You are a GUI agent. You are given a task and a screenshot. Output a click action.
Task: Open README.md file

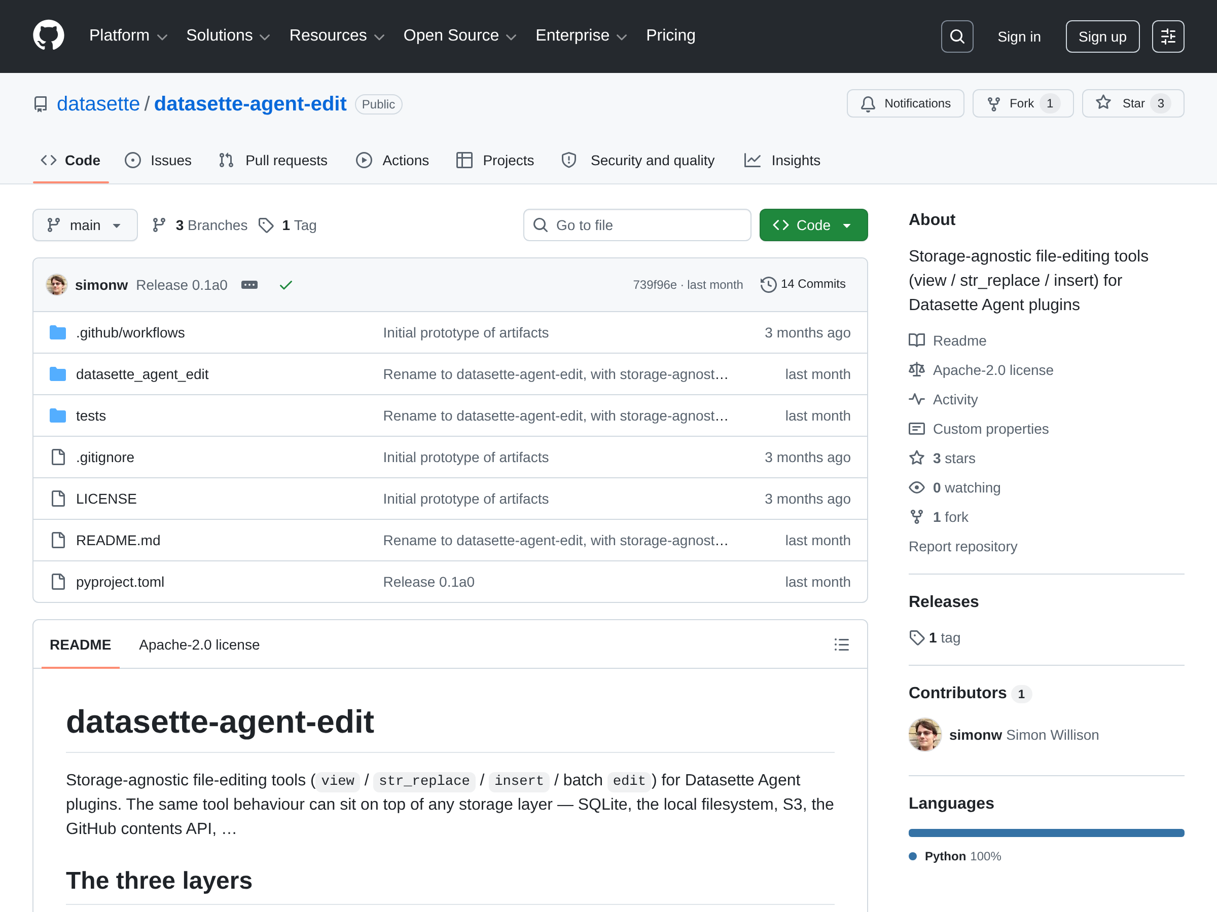118,540
